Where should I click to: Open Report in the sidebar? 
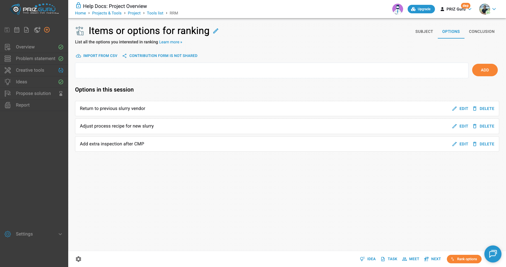[x=34, y=105]
